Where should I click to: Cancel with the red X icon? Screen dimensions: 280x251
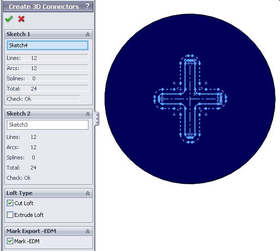[x=21, y=19]
